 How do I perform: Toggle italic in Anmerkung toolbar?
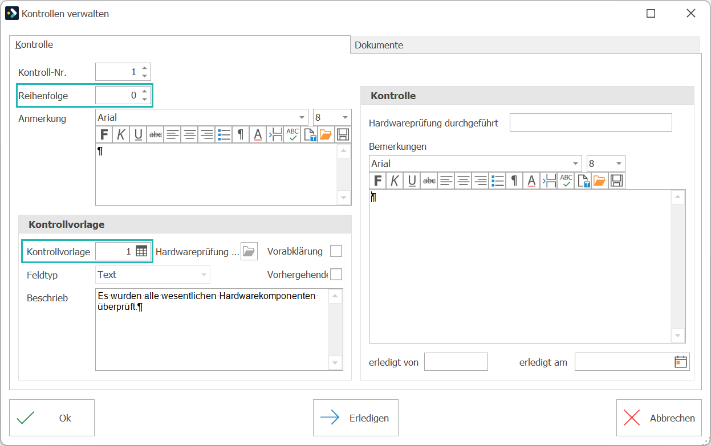click(121, 134)
